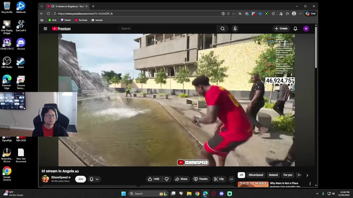353x198 pixels.
Task: Select the For you filter chip
Action: (288, 175)
